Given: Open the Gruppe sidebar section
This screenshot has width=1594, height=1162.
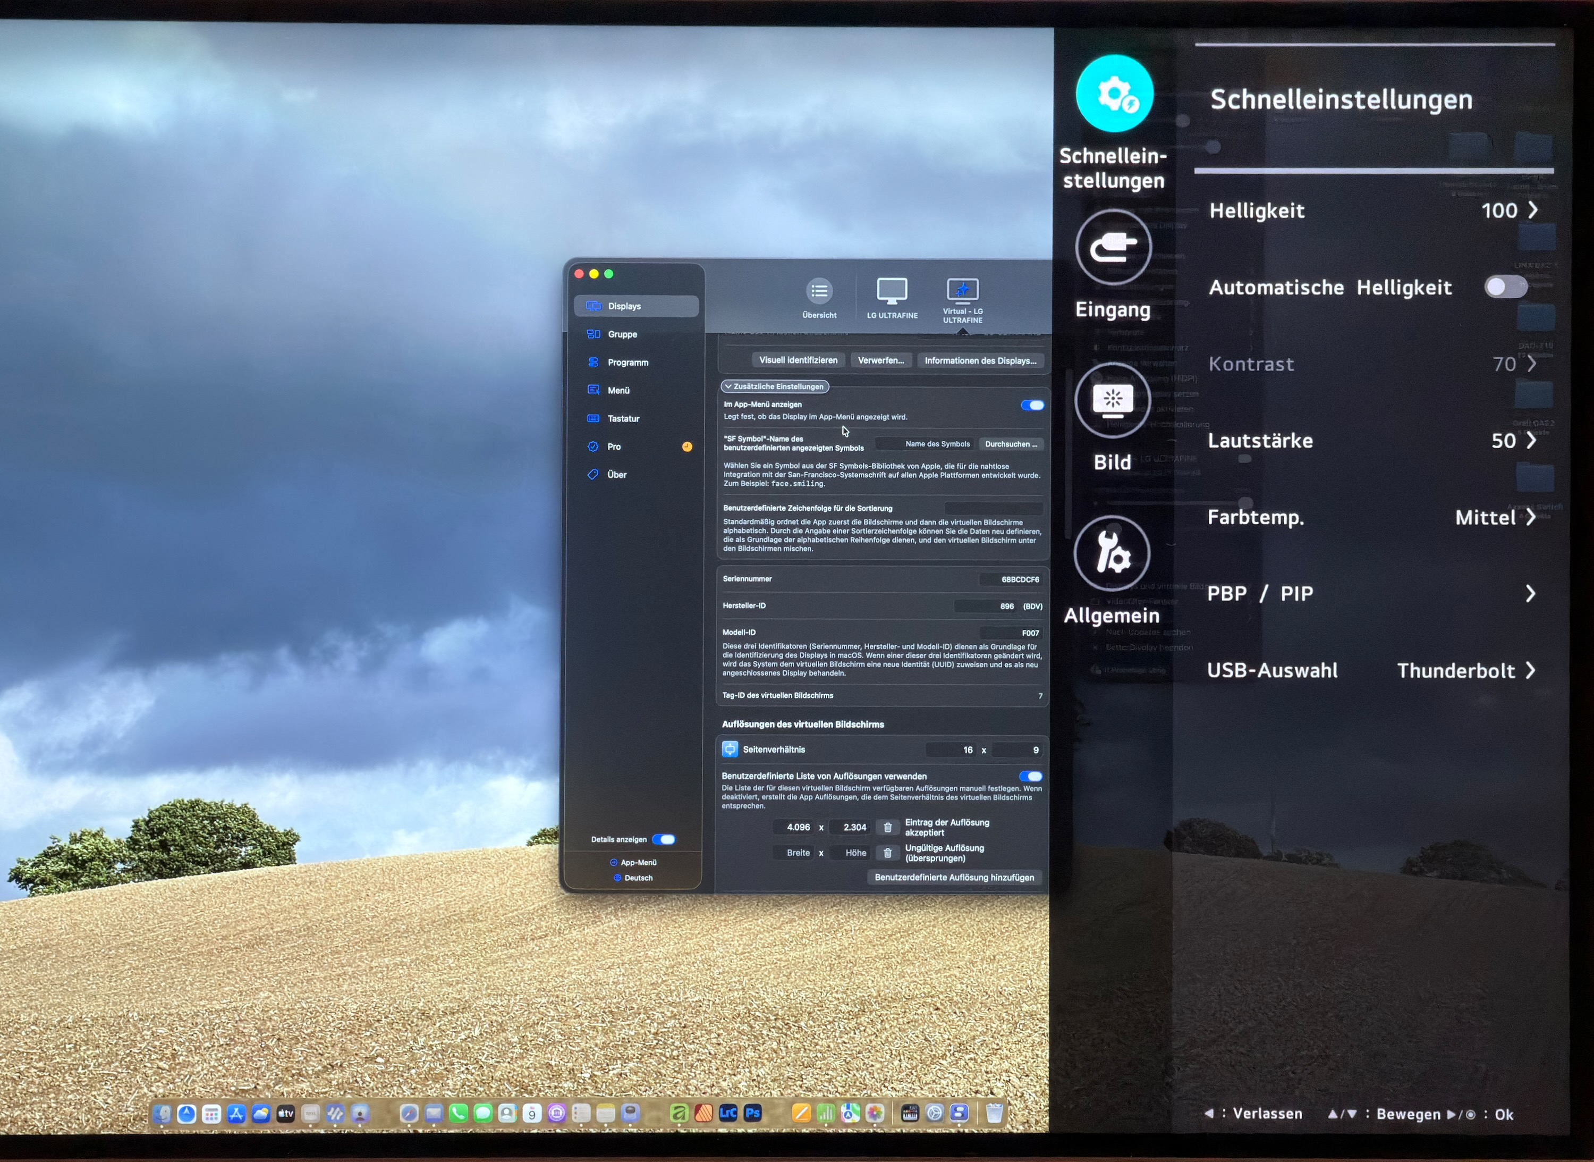Looking at the screenshot, I should pyautogui.click(x=622, y=334).
